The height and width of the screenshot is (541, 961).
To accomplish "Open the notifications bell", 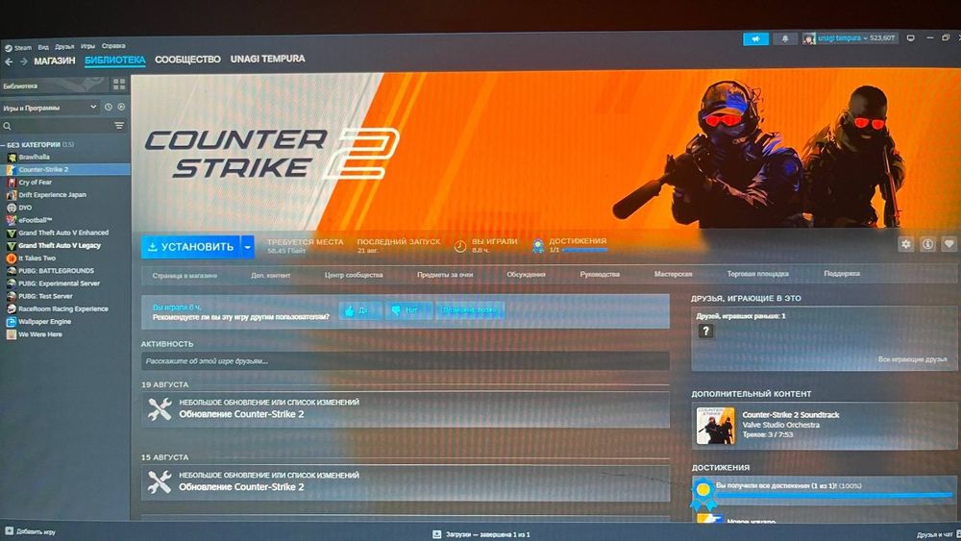I will pyautogui.click(x=784, y=38).
